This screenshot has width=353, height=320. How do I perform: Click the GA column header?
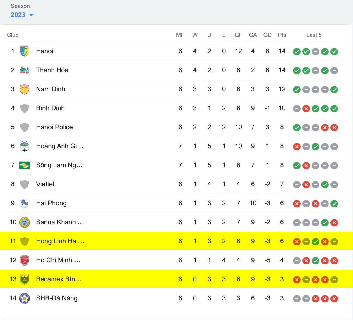(x=253, y=35)
